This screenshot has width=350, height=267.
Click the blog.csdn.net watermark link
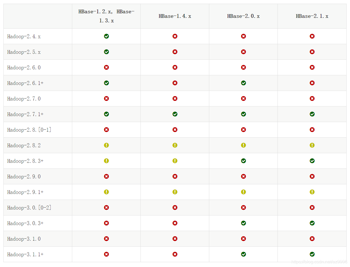click(319, 262)
